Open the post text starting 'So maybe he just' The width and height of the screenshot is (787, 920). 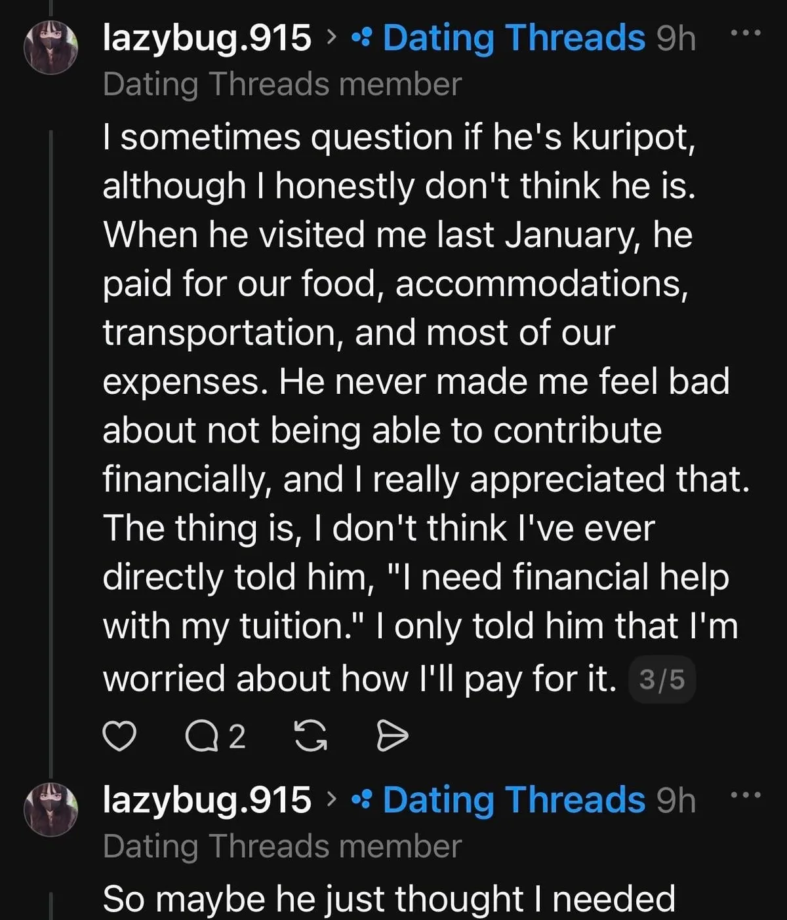pos(389,899)
